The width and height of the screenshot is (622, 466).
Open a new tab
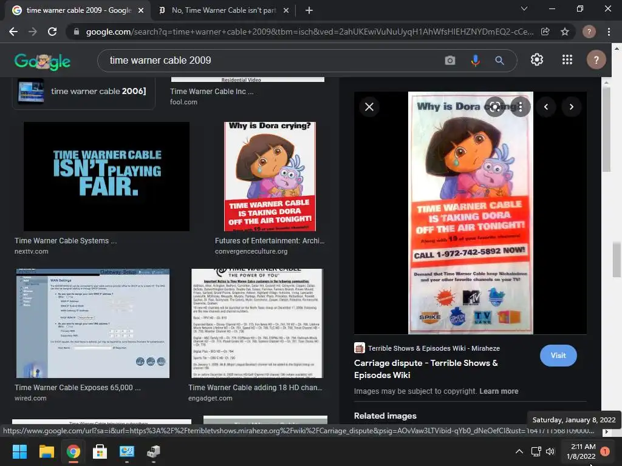point(309,10)
